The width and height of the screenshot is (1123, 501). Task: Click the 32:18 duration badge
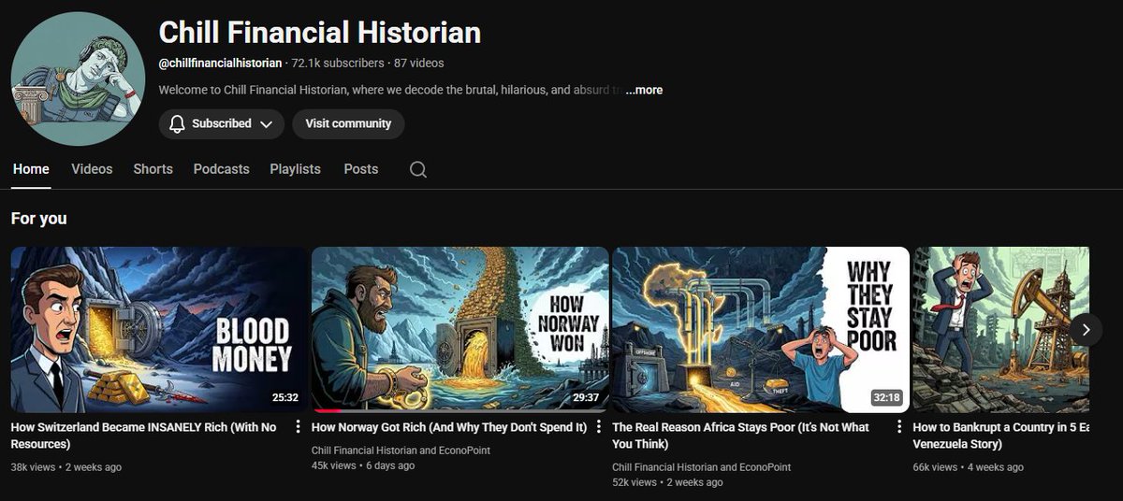[884, 397]
